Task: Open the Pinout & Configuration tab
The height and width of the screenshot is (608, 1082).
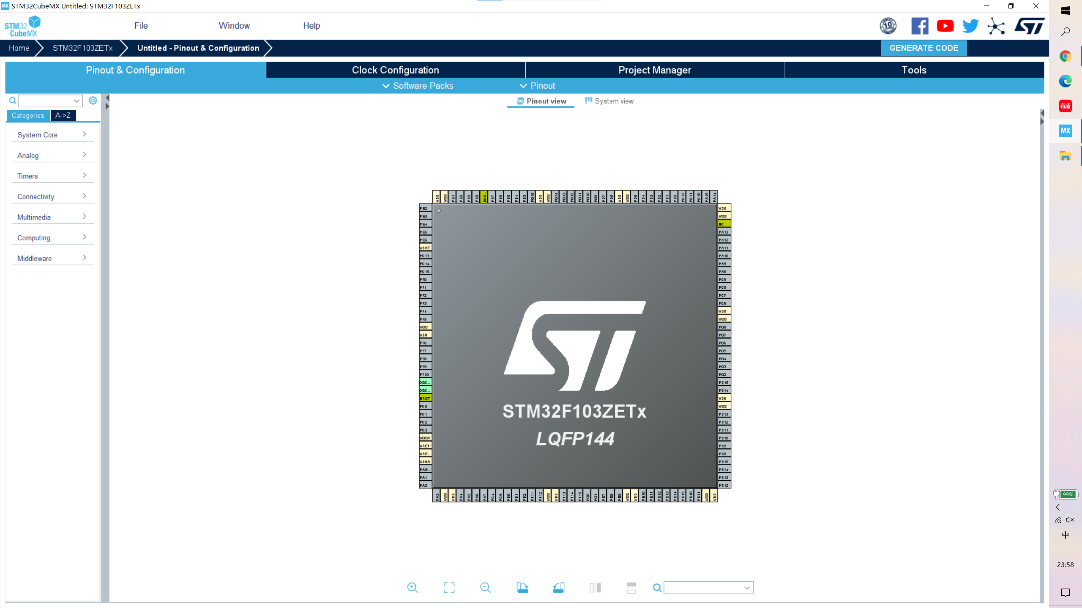Action: (135, 70)
